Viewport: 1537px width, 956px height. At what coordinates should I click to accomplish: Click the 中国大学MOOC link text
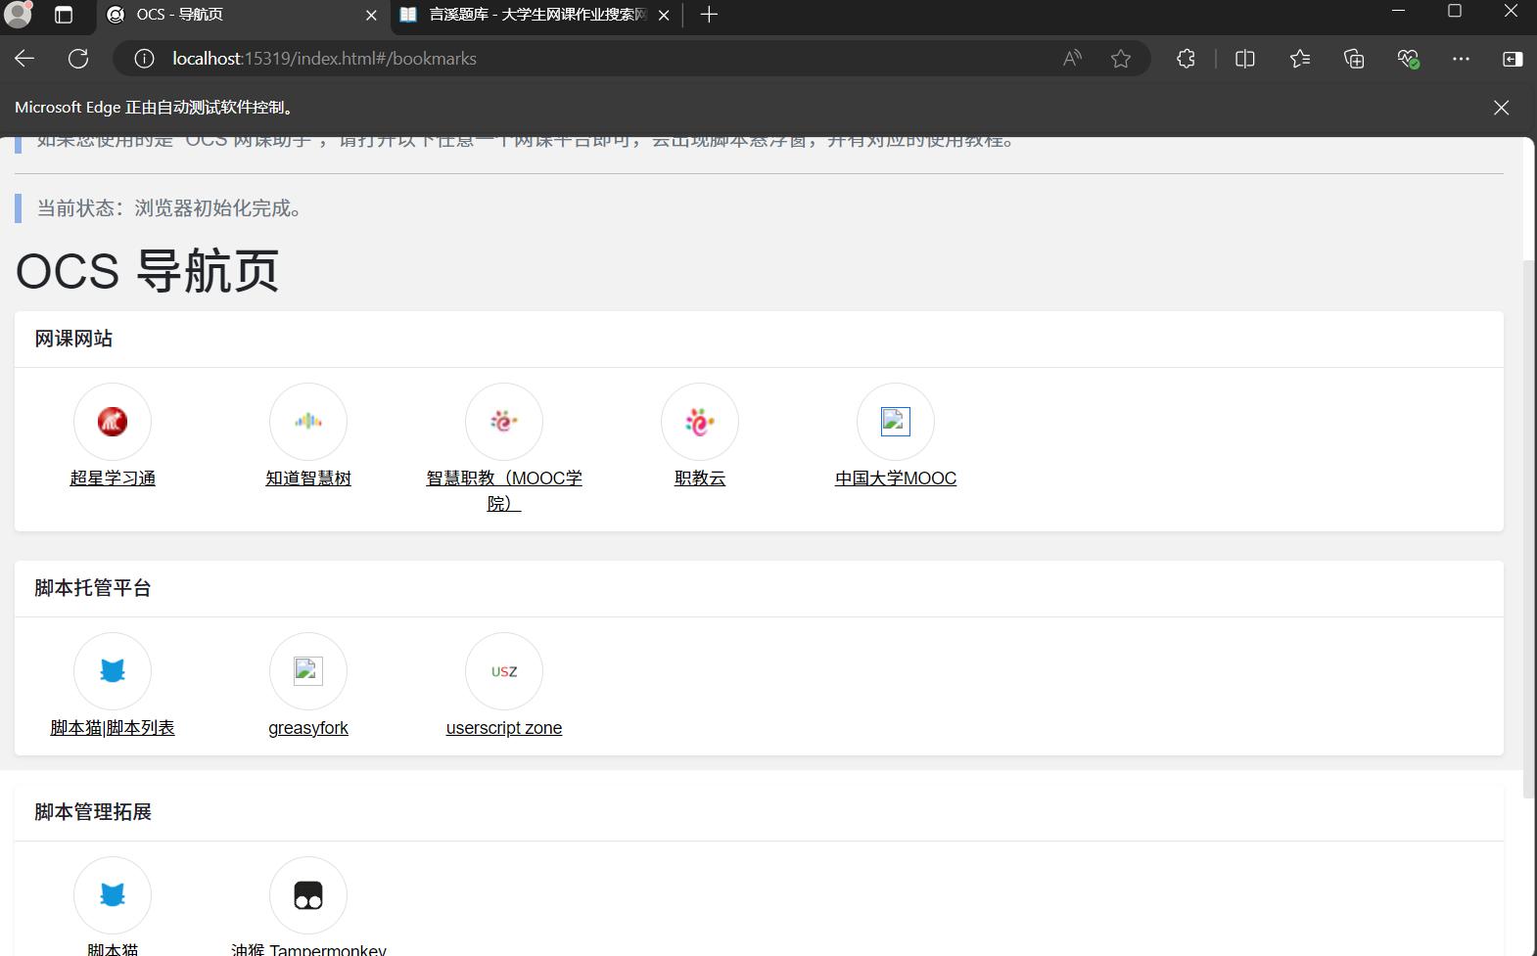(x=896, y=478)
